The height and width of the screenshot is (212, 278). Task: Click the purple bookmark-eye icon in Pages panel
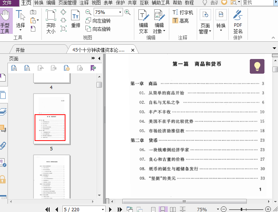click(93, 68)
